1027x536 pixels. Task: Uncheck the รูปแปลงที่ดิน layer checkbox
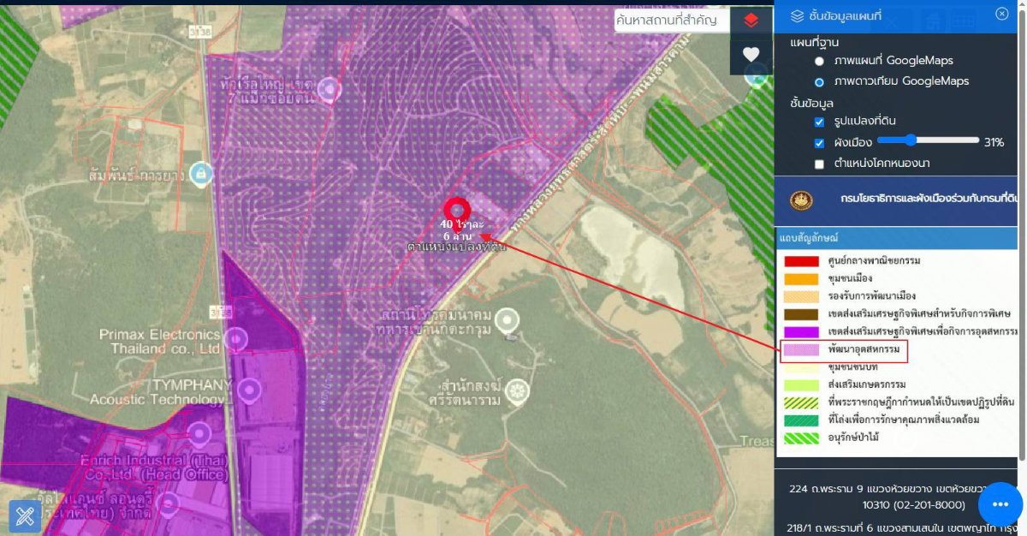819,122
